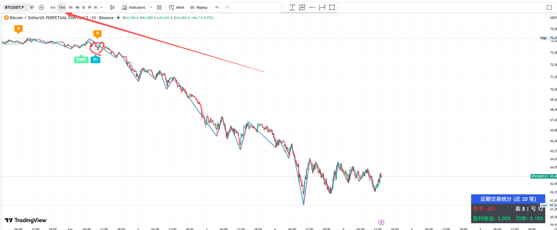Click the 8 wins 12 losses count
Viewport: 557px width, 230px height.
pyautogui.click(x=529, y=209)
